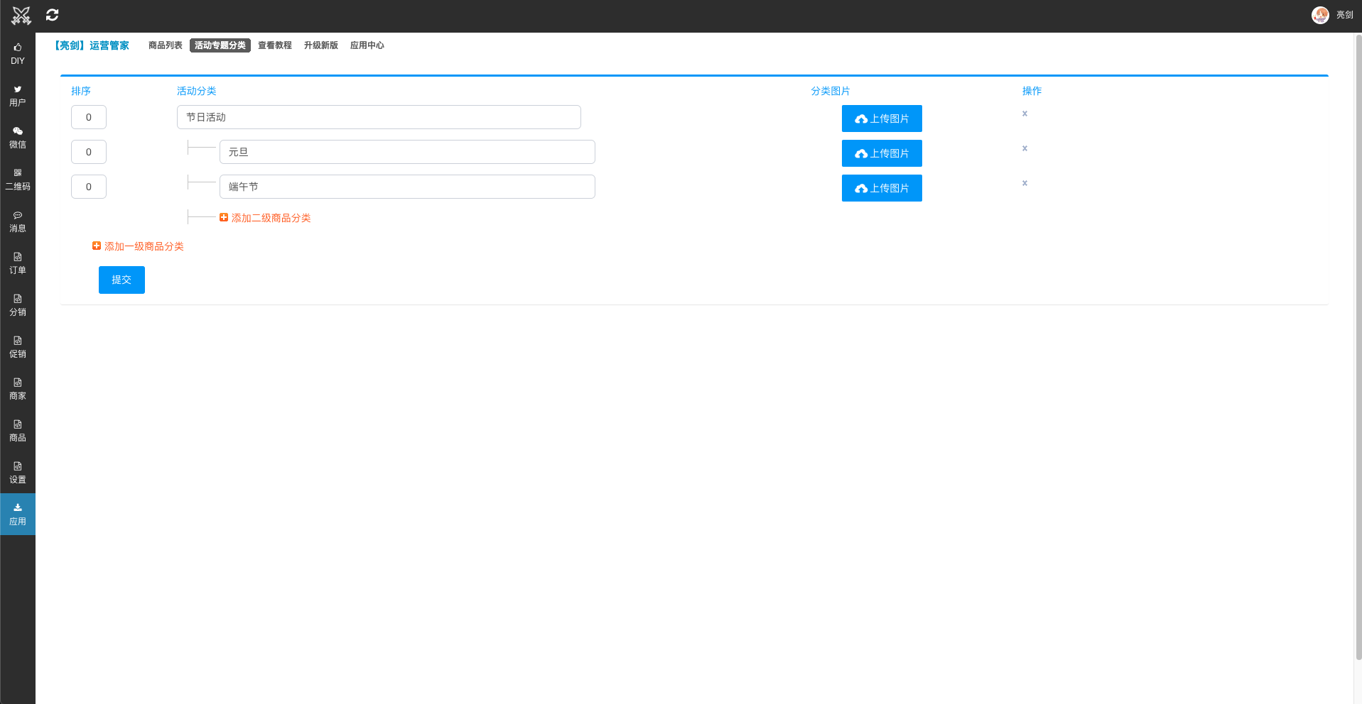Open the user avatar menu
1362x704 pixels.
tap(1320, 15)
